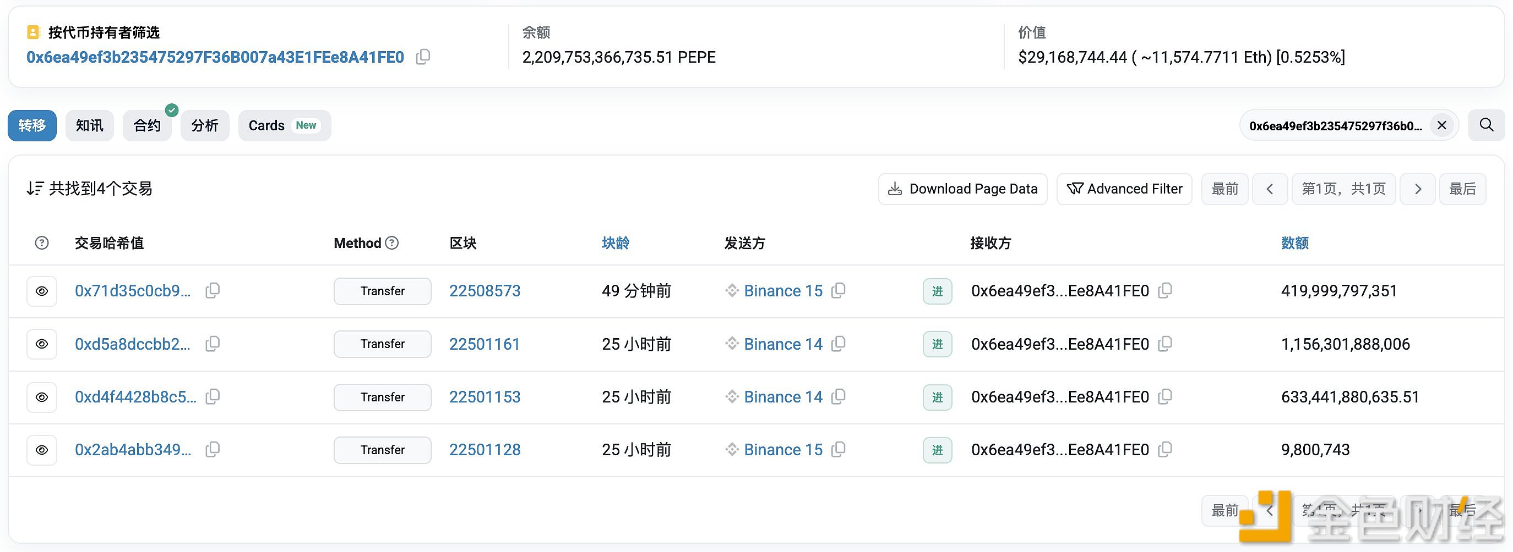This screenshot has width=1513, height=552.
Task: Copy receiver address in the first transaction row
Action: tap(1165, 290)
